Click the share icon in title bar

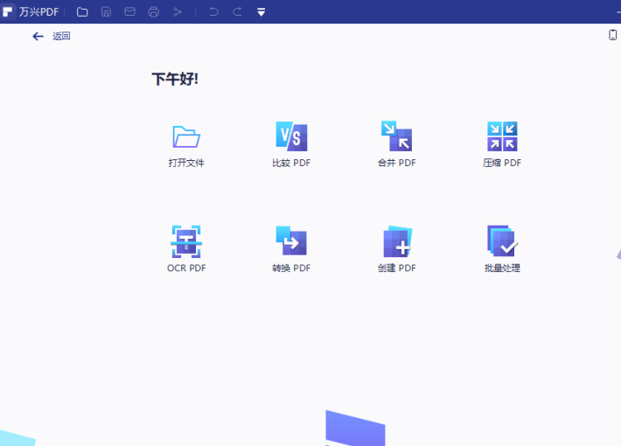tap(178, 11)
